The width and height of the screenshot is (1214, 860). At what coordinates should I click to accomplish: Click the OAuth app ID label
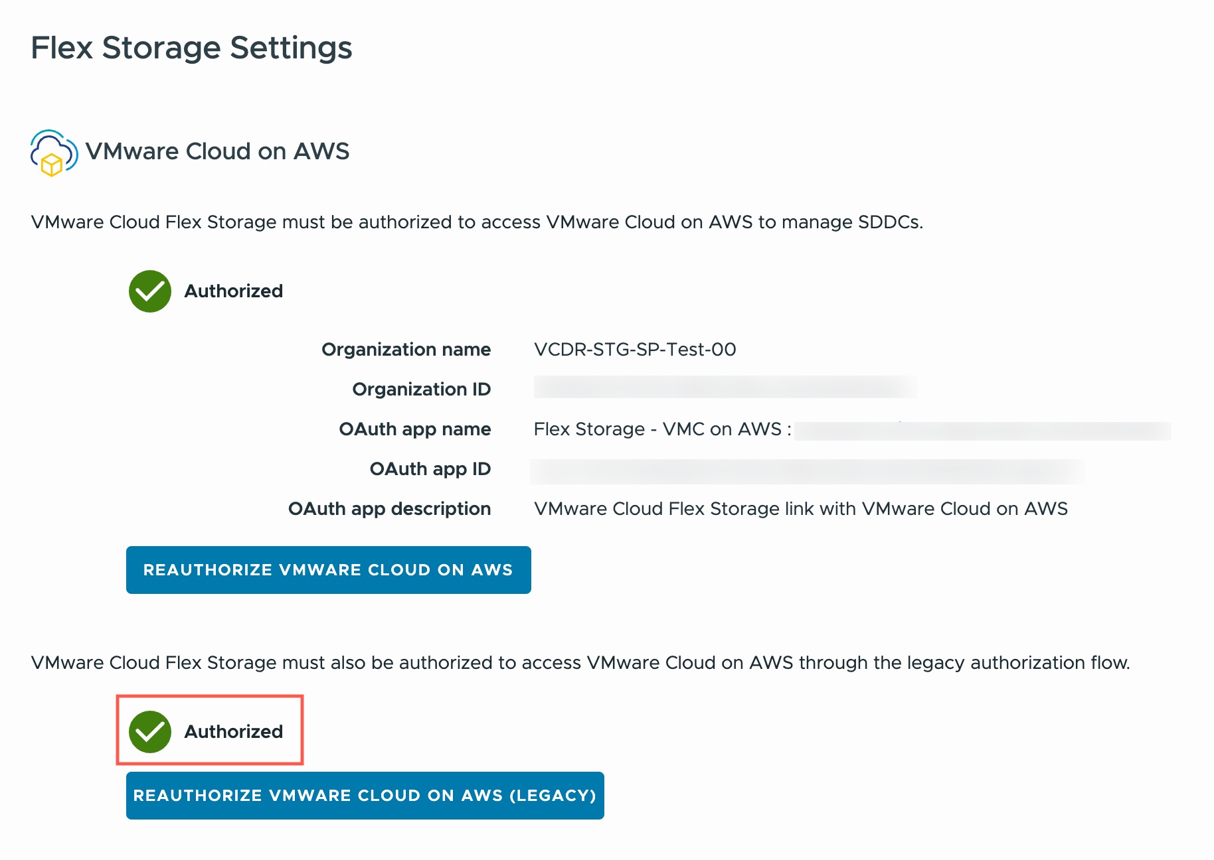430,469
